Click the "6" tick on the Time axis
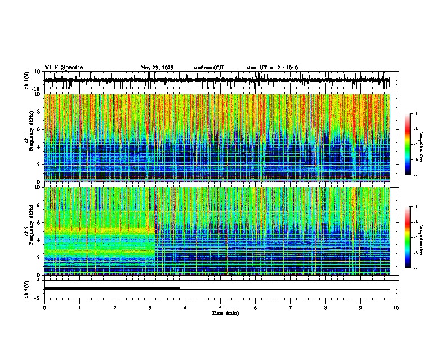 [256, 308]
